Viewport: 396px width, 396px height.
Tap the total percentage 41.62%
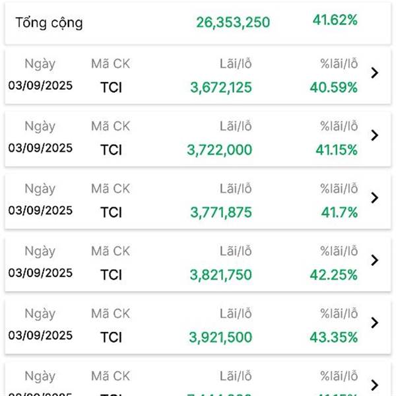335,20
